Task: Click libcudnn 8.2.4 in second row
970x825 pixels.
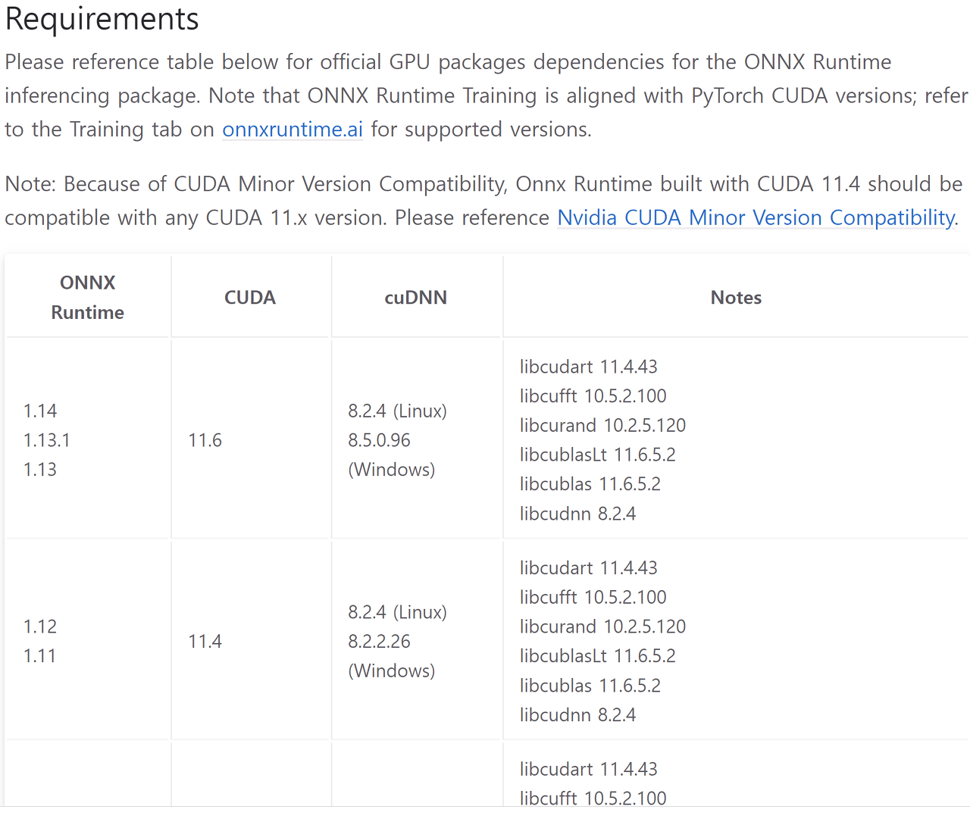Action: (x=577, y=715)
